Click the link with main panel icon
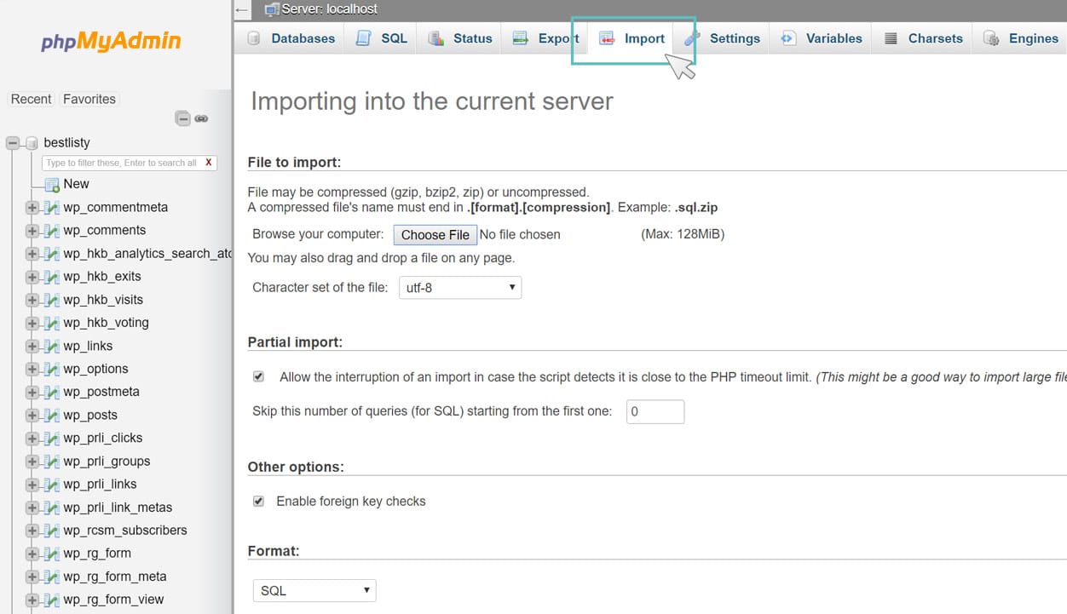This screenshot has height=614, width=1067. pyautogui.click(x=201, y=118)
